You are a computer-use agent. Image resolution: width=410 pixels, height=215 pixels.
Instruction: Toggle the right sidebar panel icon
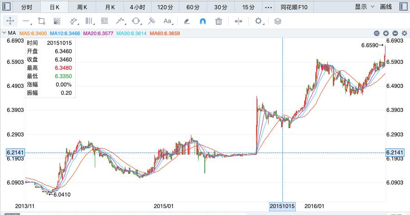point(404,6)
